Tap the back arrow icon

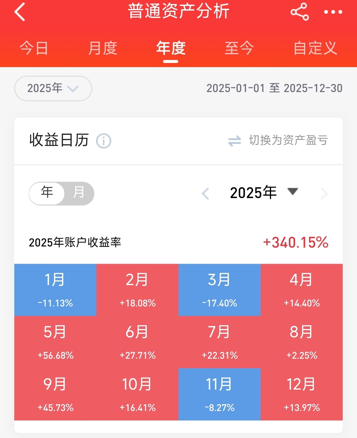click(x=20, y=12)
